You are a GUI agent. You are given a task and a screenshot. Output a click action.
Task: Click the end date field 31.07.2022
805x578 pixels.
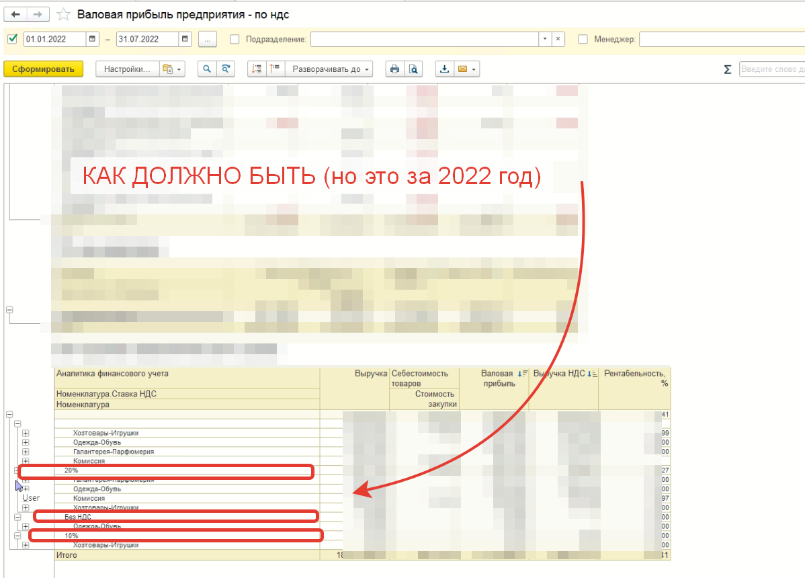[146, 39]
